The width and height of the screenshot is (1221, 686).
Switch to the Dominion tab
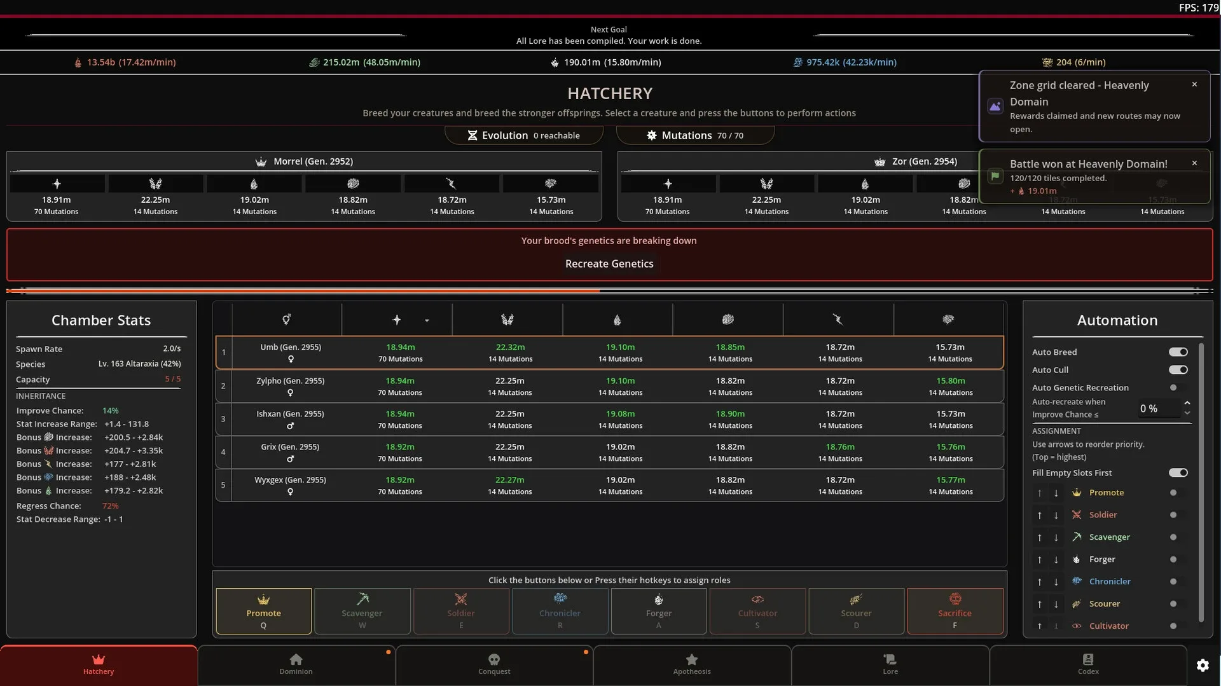pyautogui.click(x=296, y=665)
